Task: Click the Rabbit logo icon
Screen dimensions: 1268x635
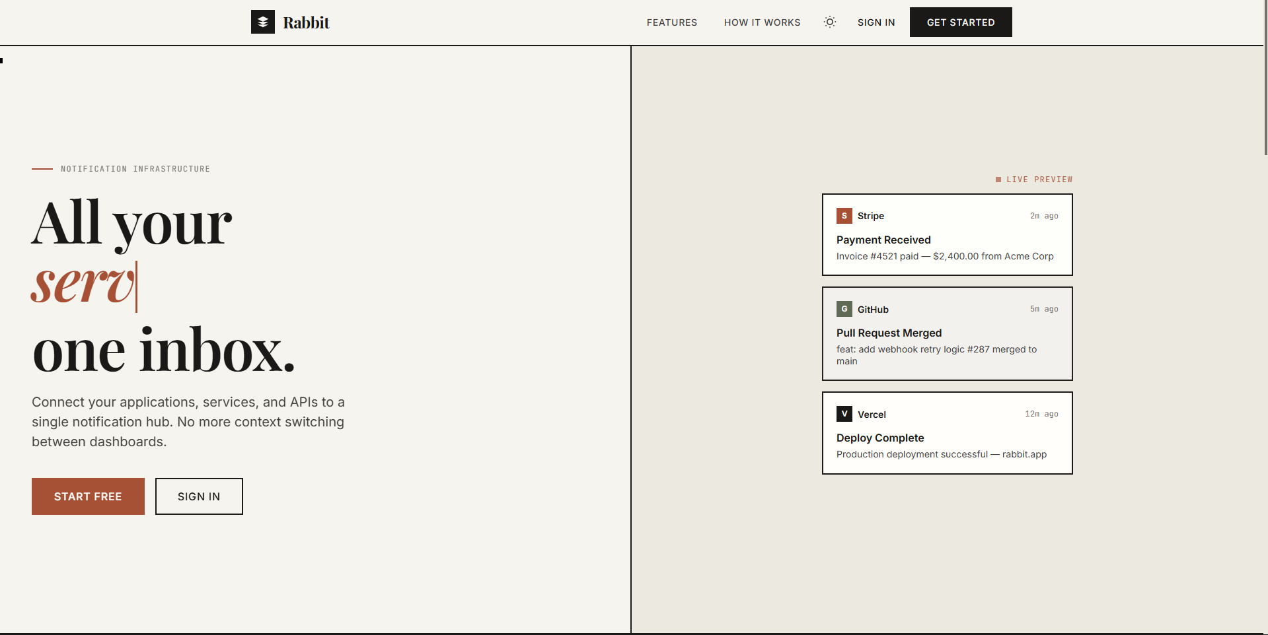Action: tap(263, 22)
